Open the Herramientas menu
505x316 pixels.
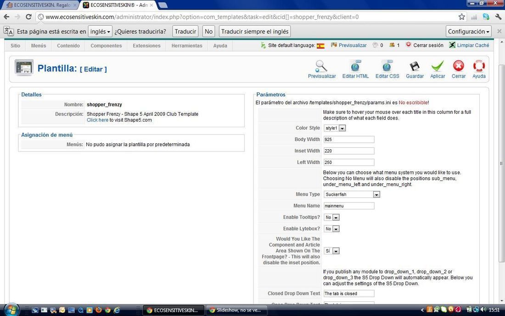(x=187, y=46)
